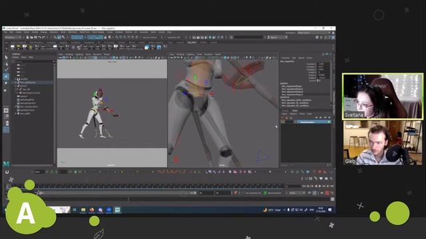The image size is (426, 239).
Task: Select the highlighted rig shelf tab
Action: tap(192, 42)
